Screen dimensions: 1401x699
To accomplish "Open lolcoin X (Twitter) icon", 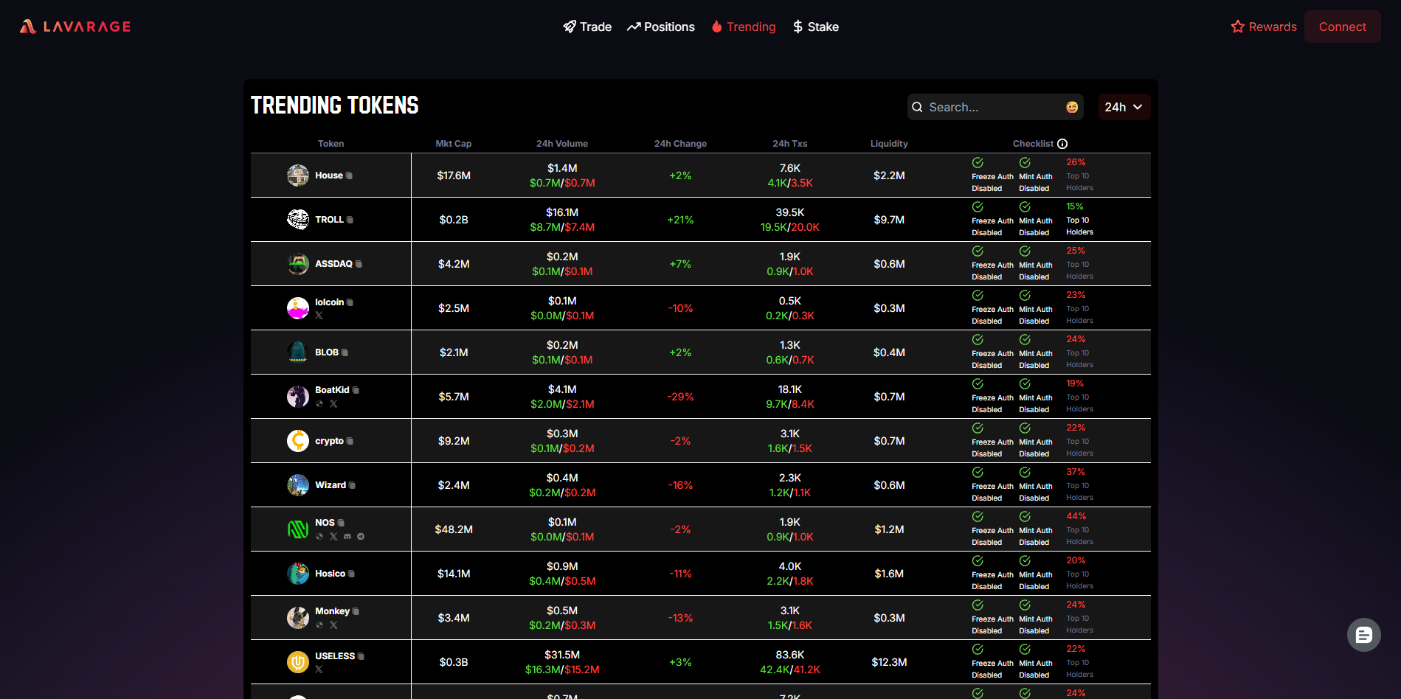I will [x=319, y=316].
